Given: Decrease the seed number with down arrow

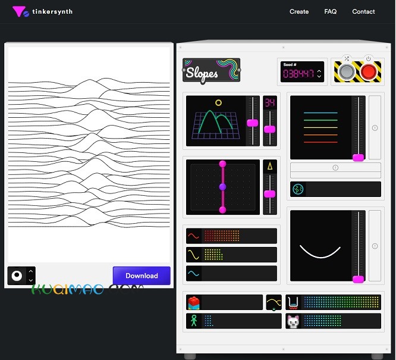Looking at the screenshot, I should click(319, 77).
